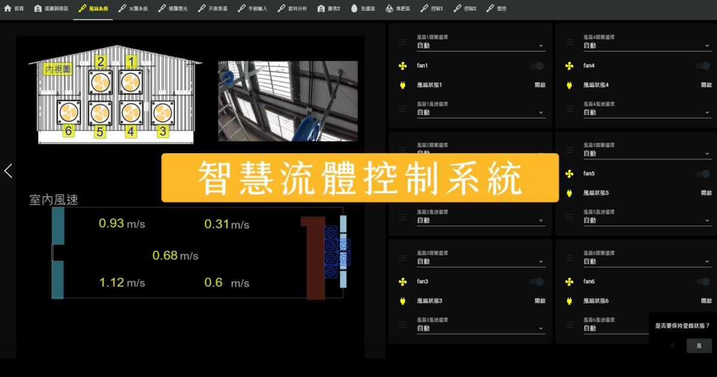The height and width of the screenshot is (377, 717).
Task: Click the fan3 yellow fan icon
Action: (x=403, y=281)
